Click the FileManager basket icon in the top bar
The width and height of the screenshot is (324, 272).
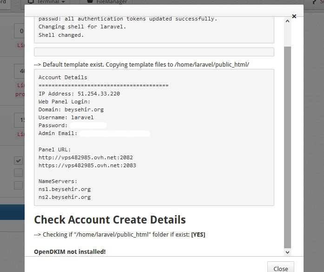click(x=90, y=2)
